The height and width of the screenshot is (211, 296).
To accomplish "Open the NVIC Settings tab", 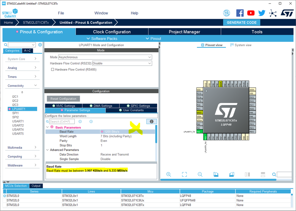I will 64,106.
